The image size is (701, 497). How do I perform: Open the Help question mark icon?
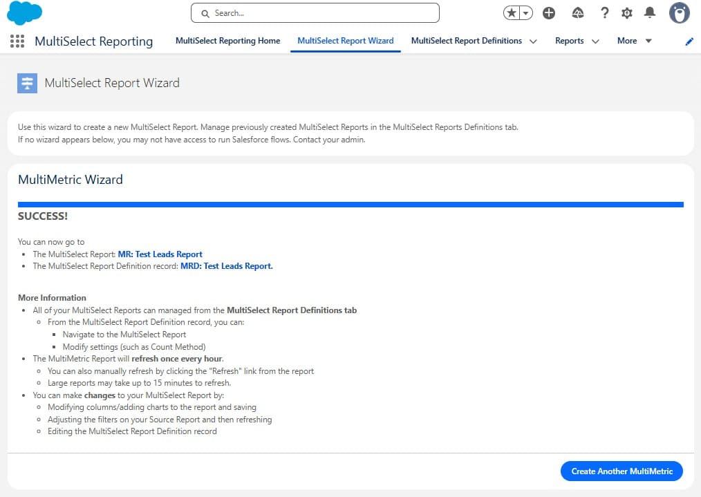[x=604, y=13]
